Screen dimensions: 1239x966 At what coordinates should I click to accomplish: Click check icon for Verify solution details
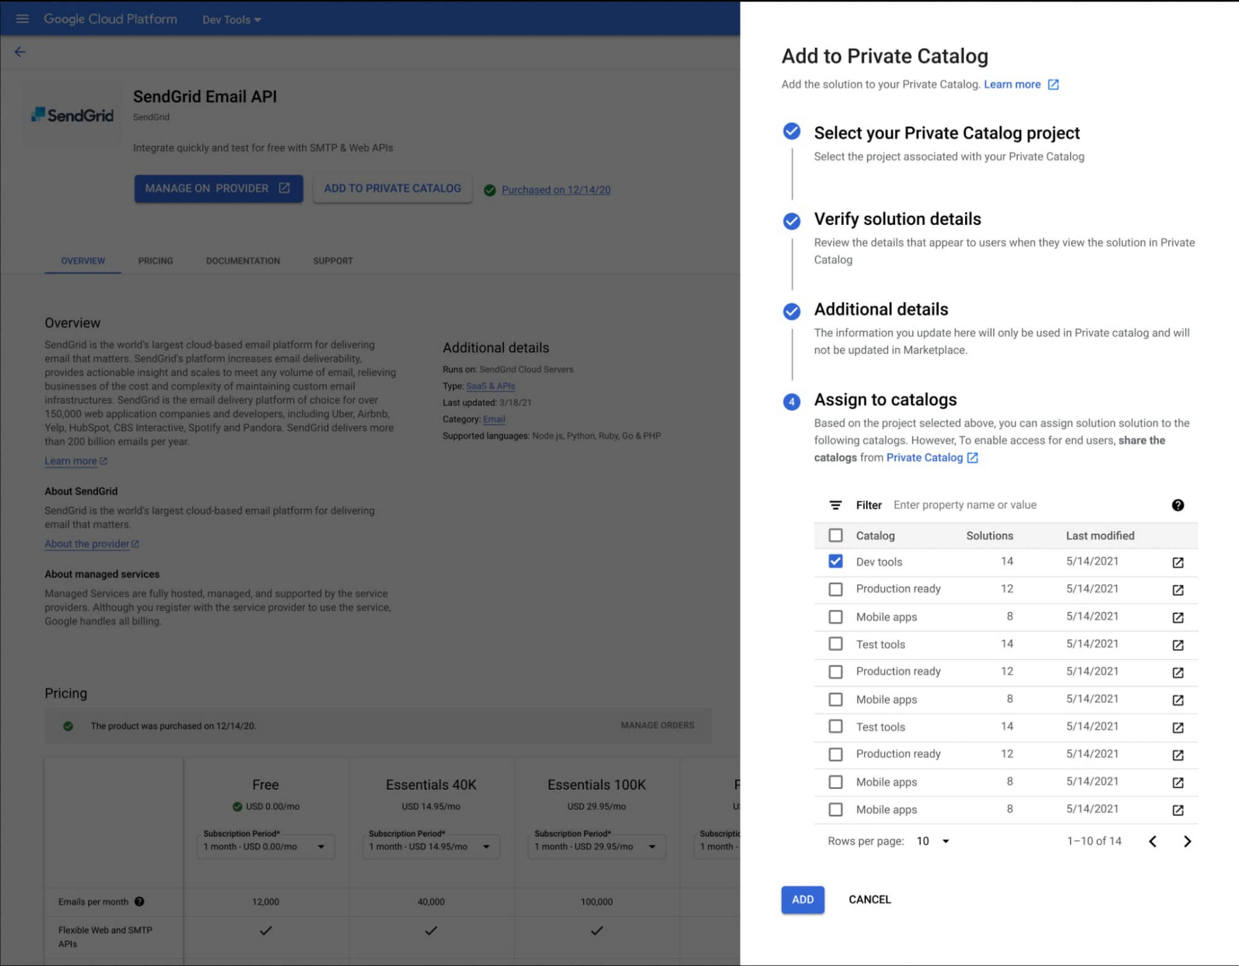coord(791,221)
